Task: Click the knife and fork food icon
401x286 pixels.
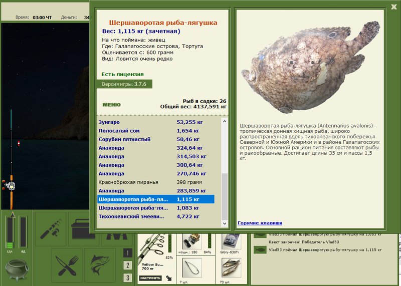Action: 67,265
